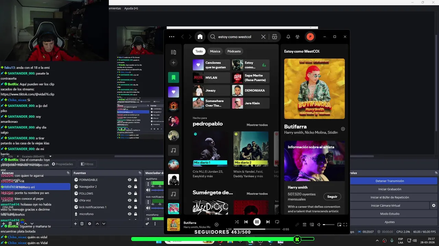Open the Spotify play queue
The height and width of the screenshot is (246, 439).
click(x=304, y=224)
